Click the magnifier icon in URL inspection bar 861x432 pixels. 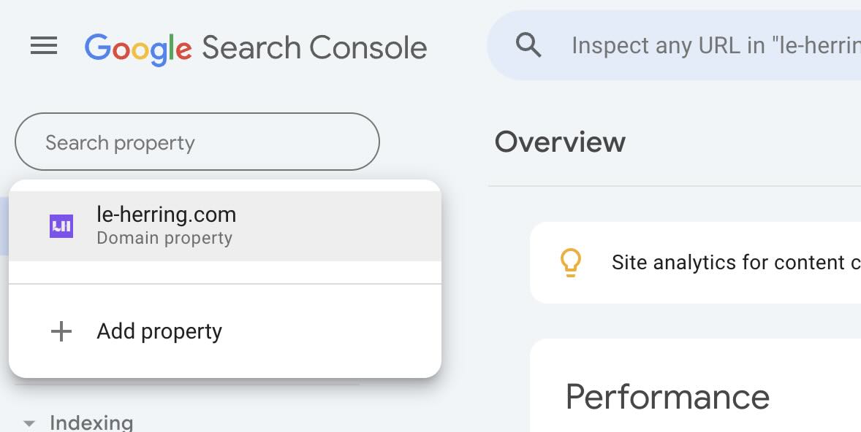tap(528, 45)
